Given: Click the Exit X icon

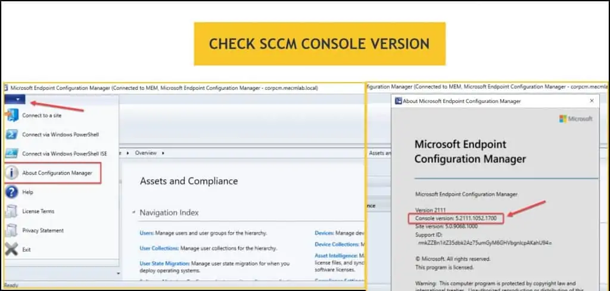Looking at the screenshot, I should (11, 249).
